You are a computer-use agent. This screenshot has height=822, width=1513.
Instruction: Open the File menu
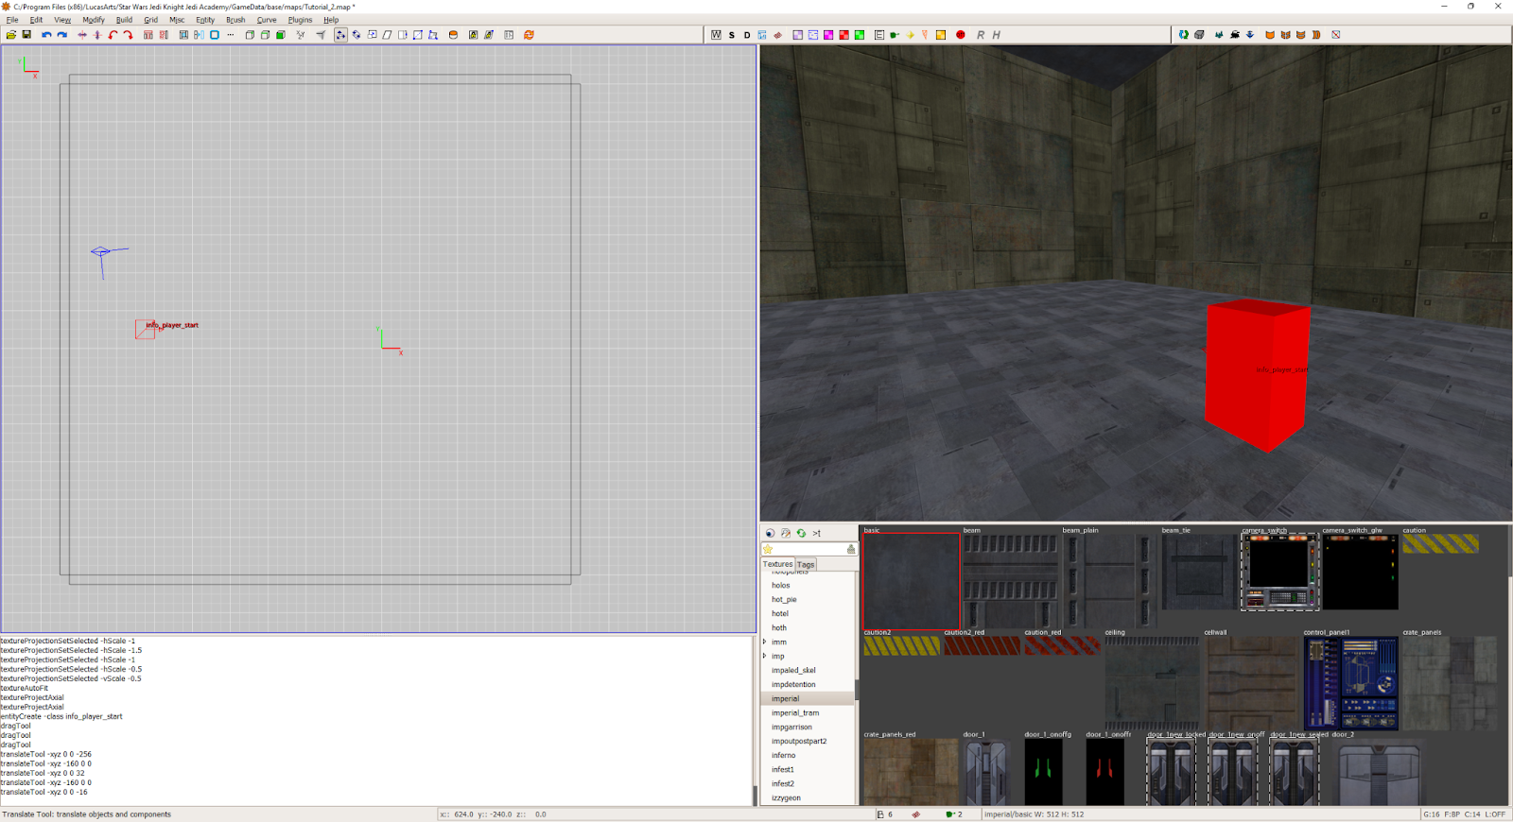click(x=12, y=20)
